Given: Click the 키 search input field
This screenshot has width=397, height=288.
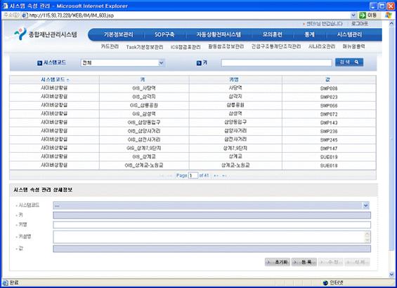Looking at the screenshot, I should click(276, 62).
